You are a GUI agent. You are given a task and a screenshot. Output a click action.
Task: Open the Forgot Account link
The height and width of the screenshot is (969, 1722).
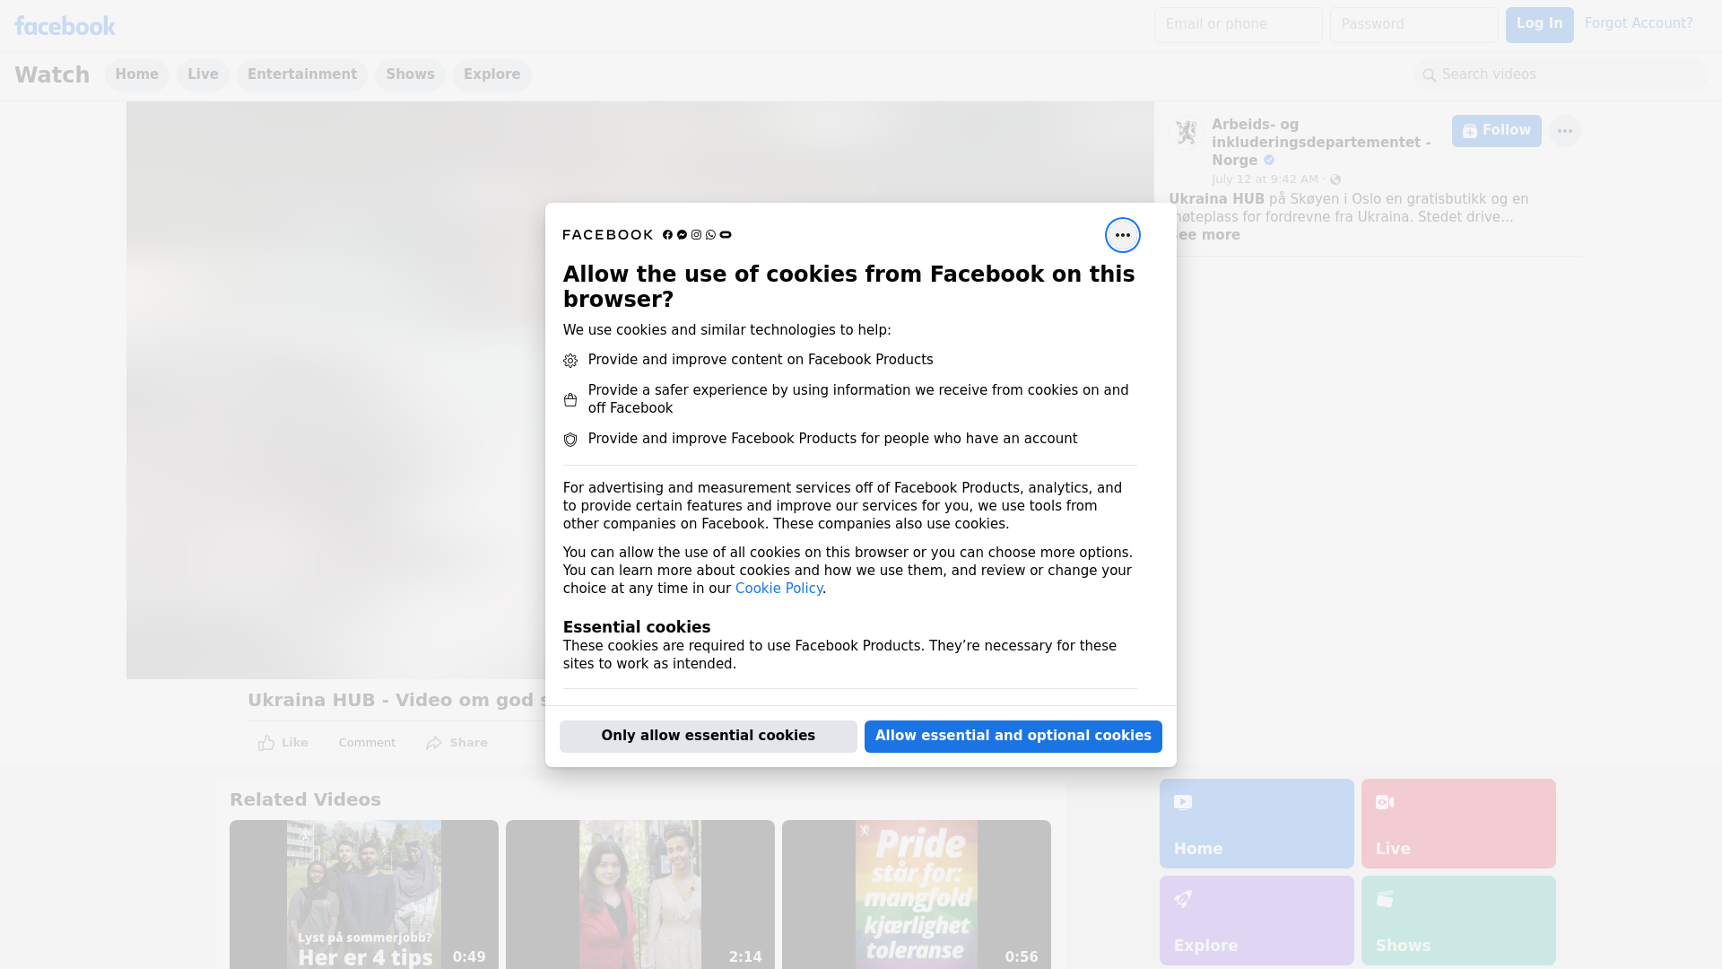coord(1639,23)
